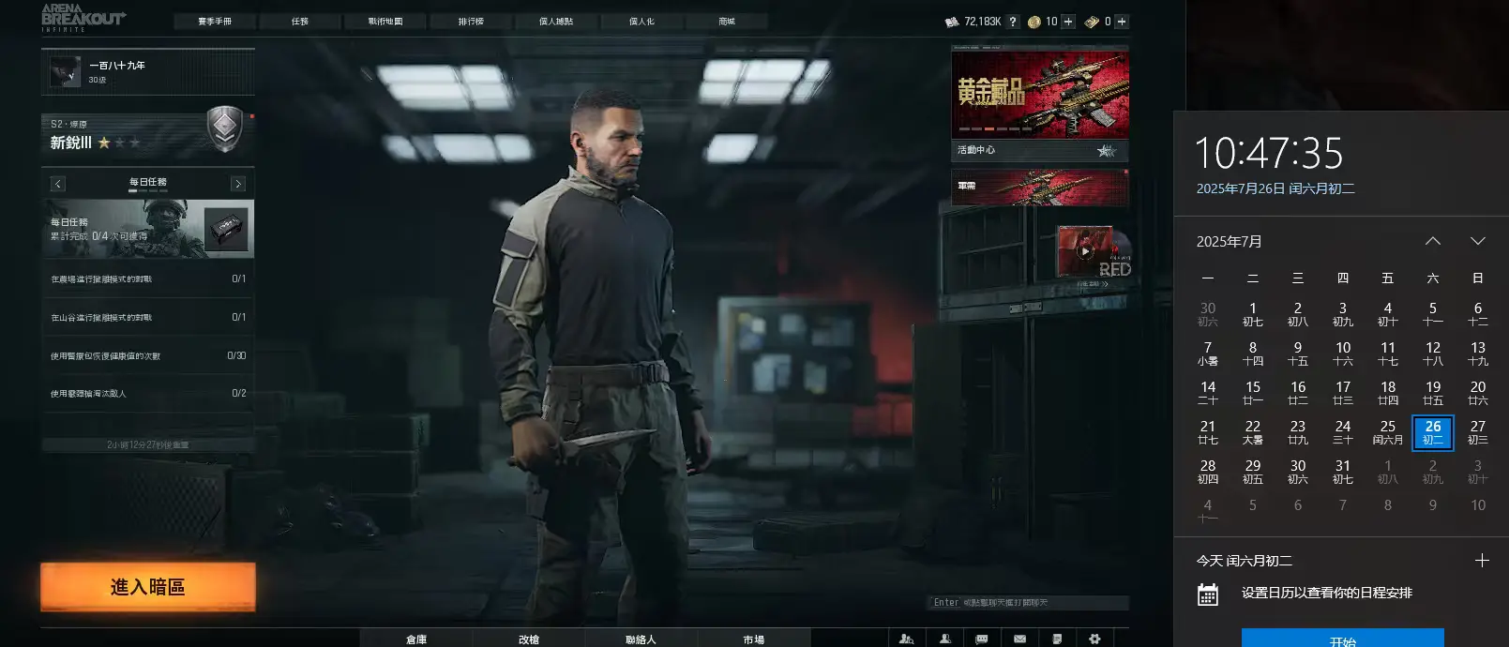Viewport: 1509px width, 647px height.
Task: Select July 31 in the calendar
Action: [1343, 472]
